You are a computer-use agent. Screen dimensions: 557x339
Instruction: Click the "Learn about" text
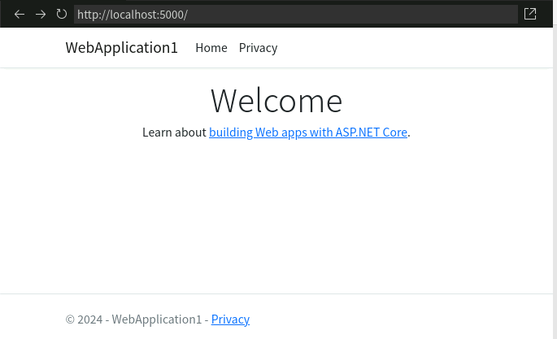(x=174, y=133)
